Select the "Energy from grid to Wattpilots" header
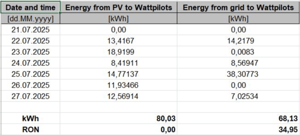 click(238, 8)
